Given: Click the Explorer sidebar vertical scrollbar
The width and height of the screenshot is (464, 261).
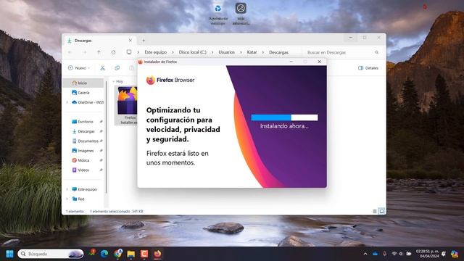Looking at the screenshot, I should click(x=106, y=138).
